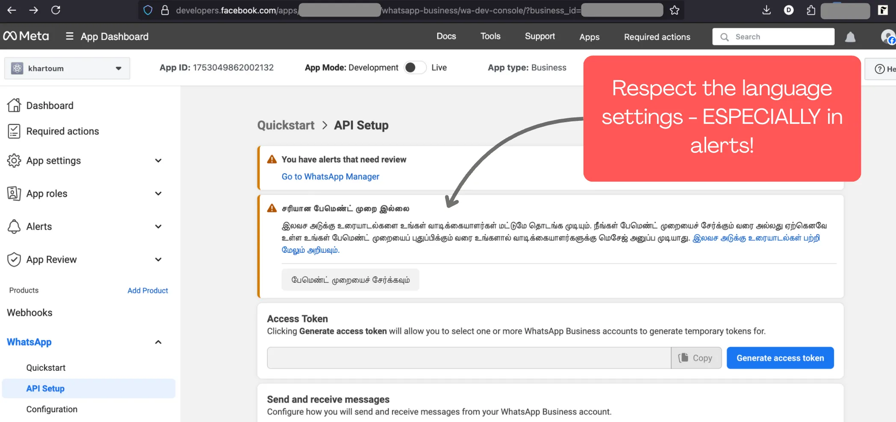896x422 pixels.
Task: Open the khartoum app selector dropdown
Action: (67, 68)
